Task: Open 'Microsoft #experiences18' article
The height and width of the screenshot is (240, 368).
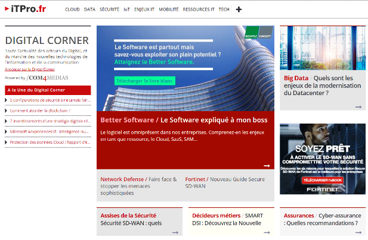Action: [x=50, y=131]
